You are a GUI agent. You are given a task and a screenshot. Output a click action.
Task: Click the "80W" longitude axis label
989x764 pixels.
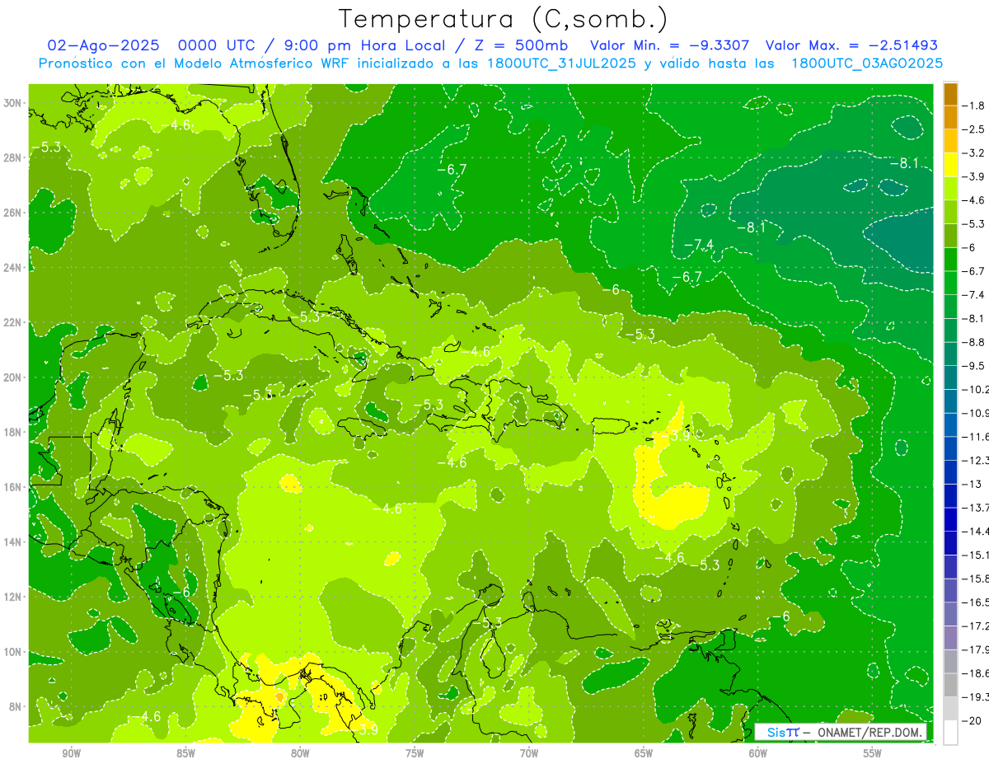tap(300, 754)
